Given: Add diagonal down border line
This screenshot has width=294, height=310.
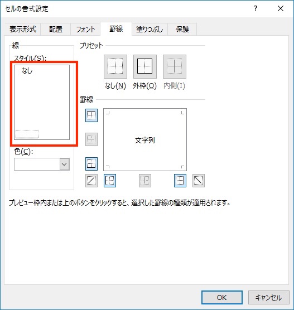Looking at the screenshot, I should 199,181.
